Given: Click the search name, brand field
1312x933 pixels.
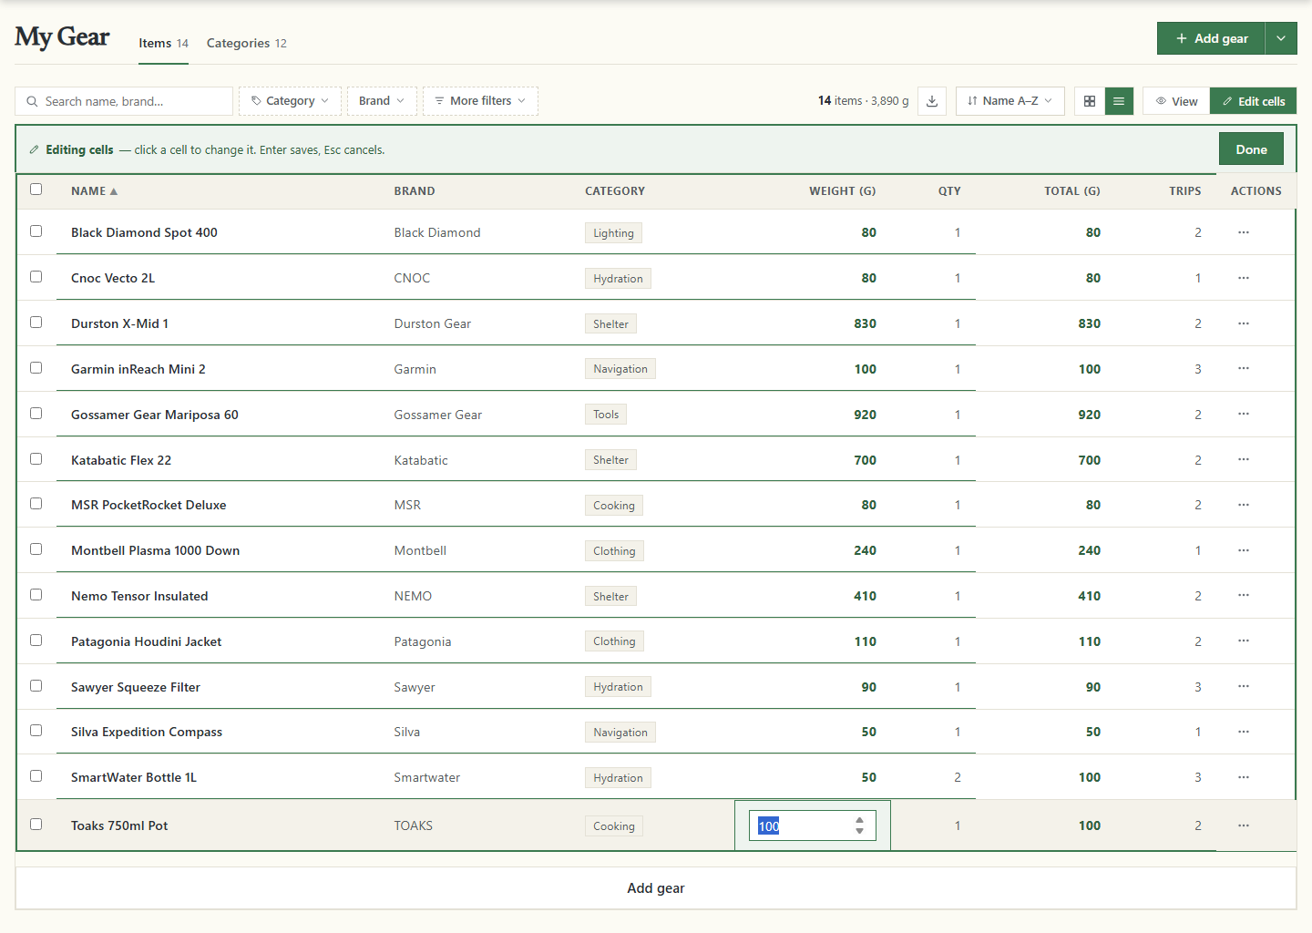Looking at the screenshot, I should pos(124,101).
